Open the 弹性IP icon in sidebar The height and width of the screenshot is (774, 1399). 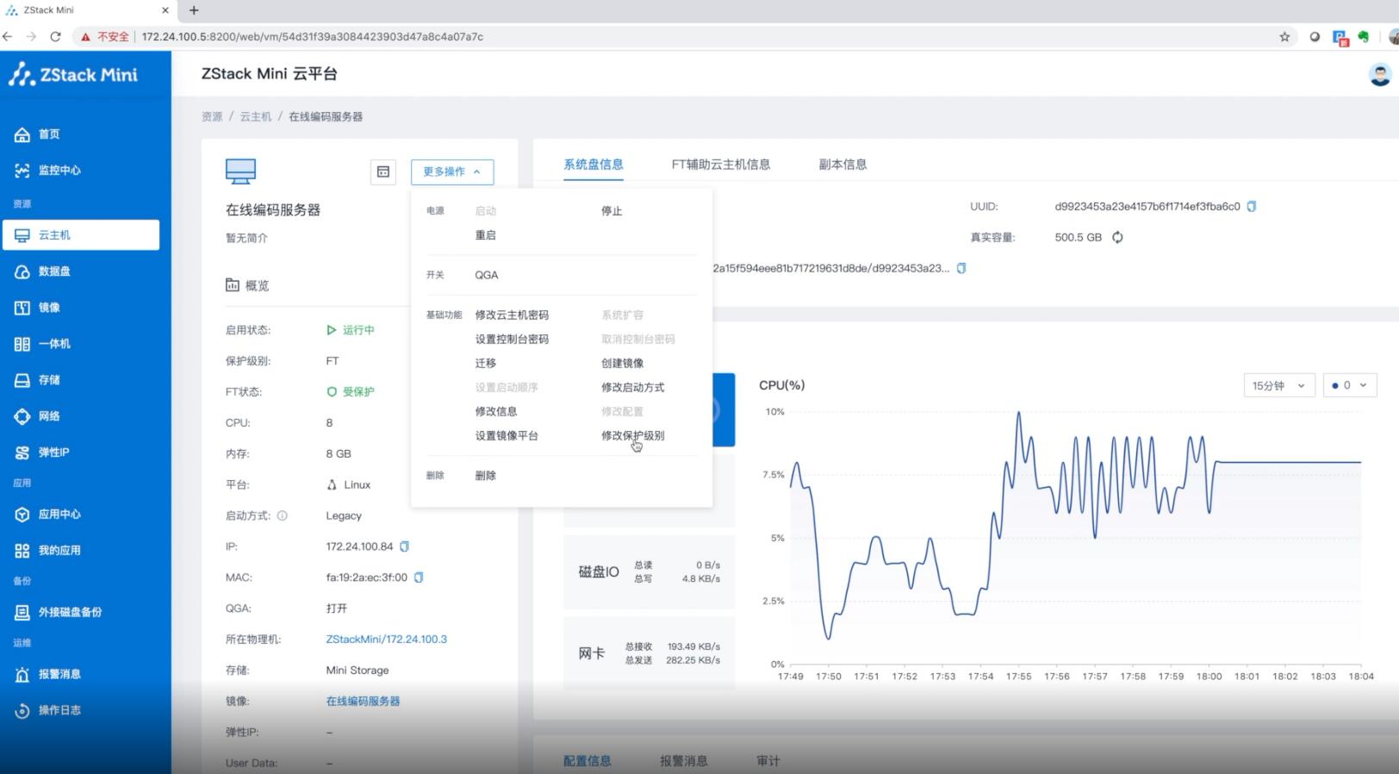pyautogui.click(x=22, y=453)
